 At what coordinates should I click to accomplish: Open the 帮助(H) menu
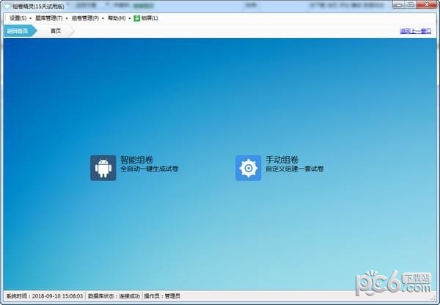[116, 18]
